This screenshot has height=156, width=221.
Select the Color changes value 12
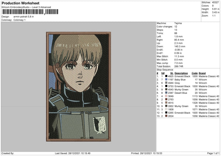pos(176,26)
